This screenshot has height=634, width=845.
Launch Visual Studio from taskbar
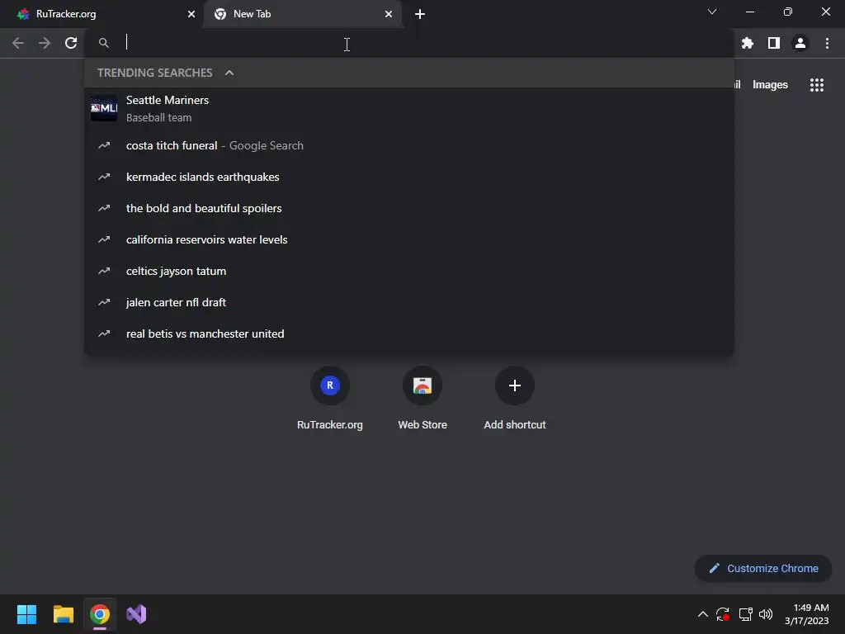coord(136,614)
